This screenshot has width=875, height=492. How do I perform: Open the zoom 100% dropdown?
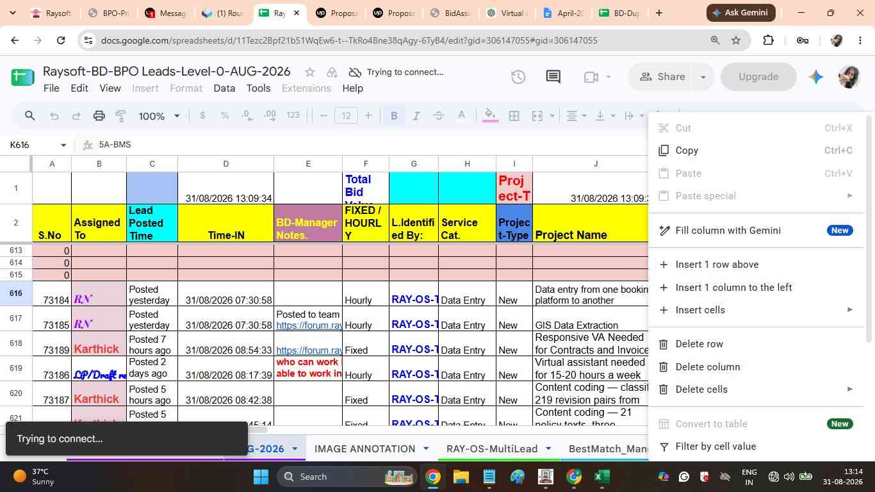point(159,116)
